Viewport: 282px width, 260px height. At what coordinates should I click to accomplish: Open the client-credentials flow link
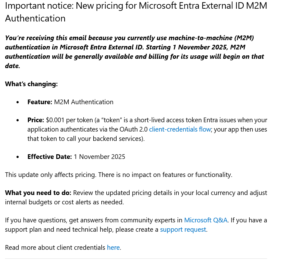[180, 129]
